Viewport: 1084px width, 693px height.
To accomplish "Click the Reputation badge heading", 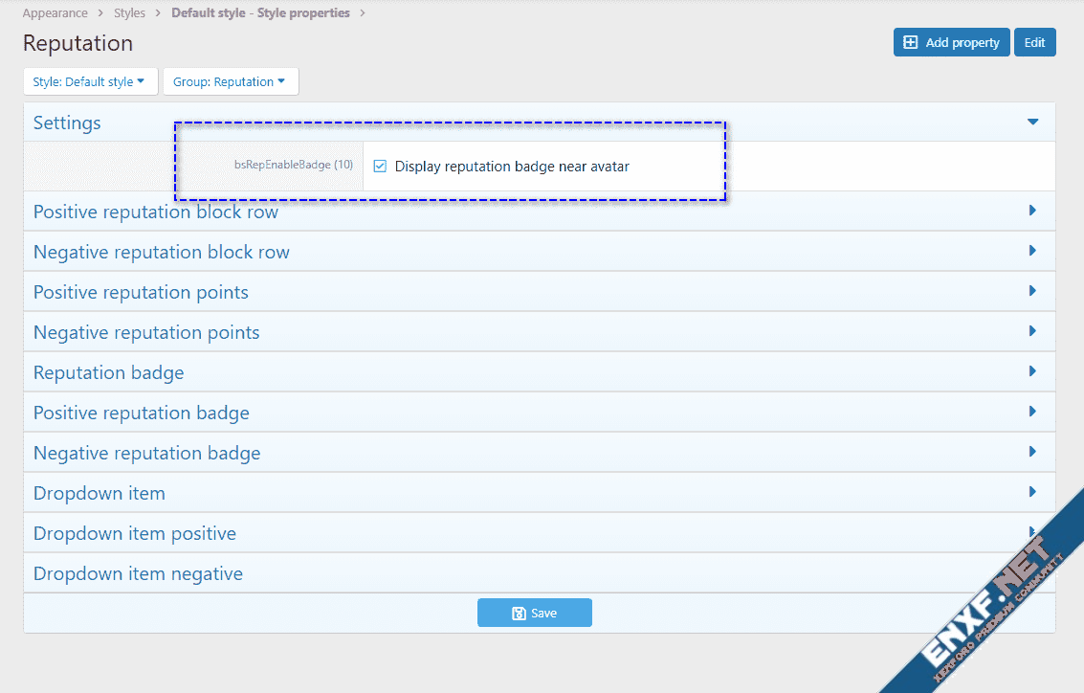I will click(108, 372).
